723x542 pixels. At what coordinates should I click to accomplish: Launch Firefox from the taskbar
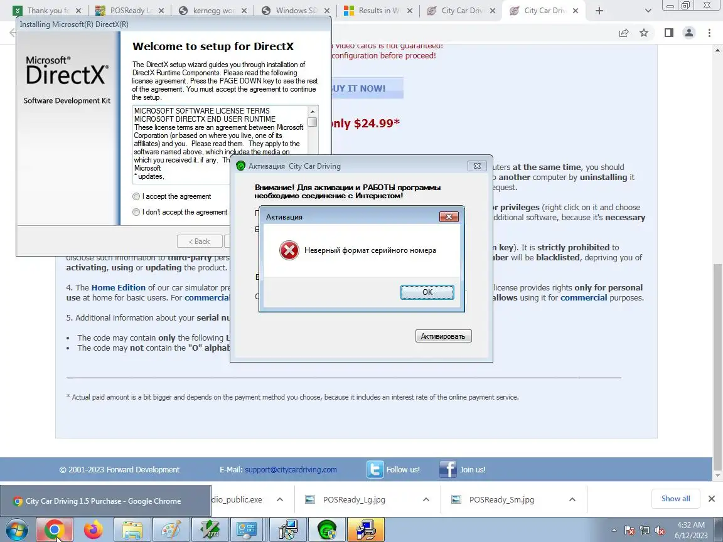[x=94, y=530]
